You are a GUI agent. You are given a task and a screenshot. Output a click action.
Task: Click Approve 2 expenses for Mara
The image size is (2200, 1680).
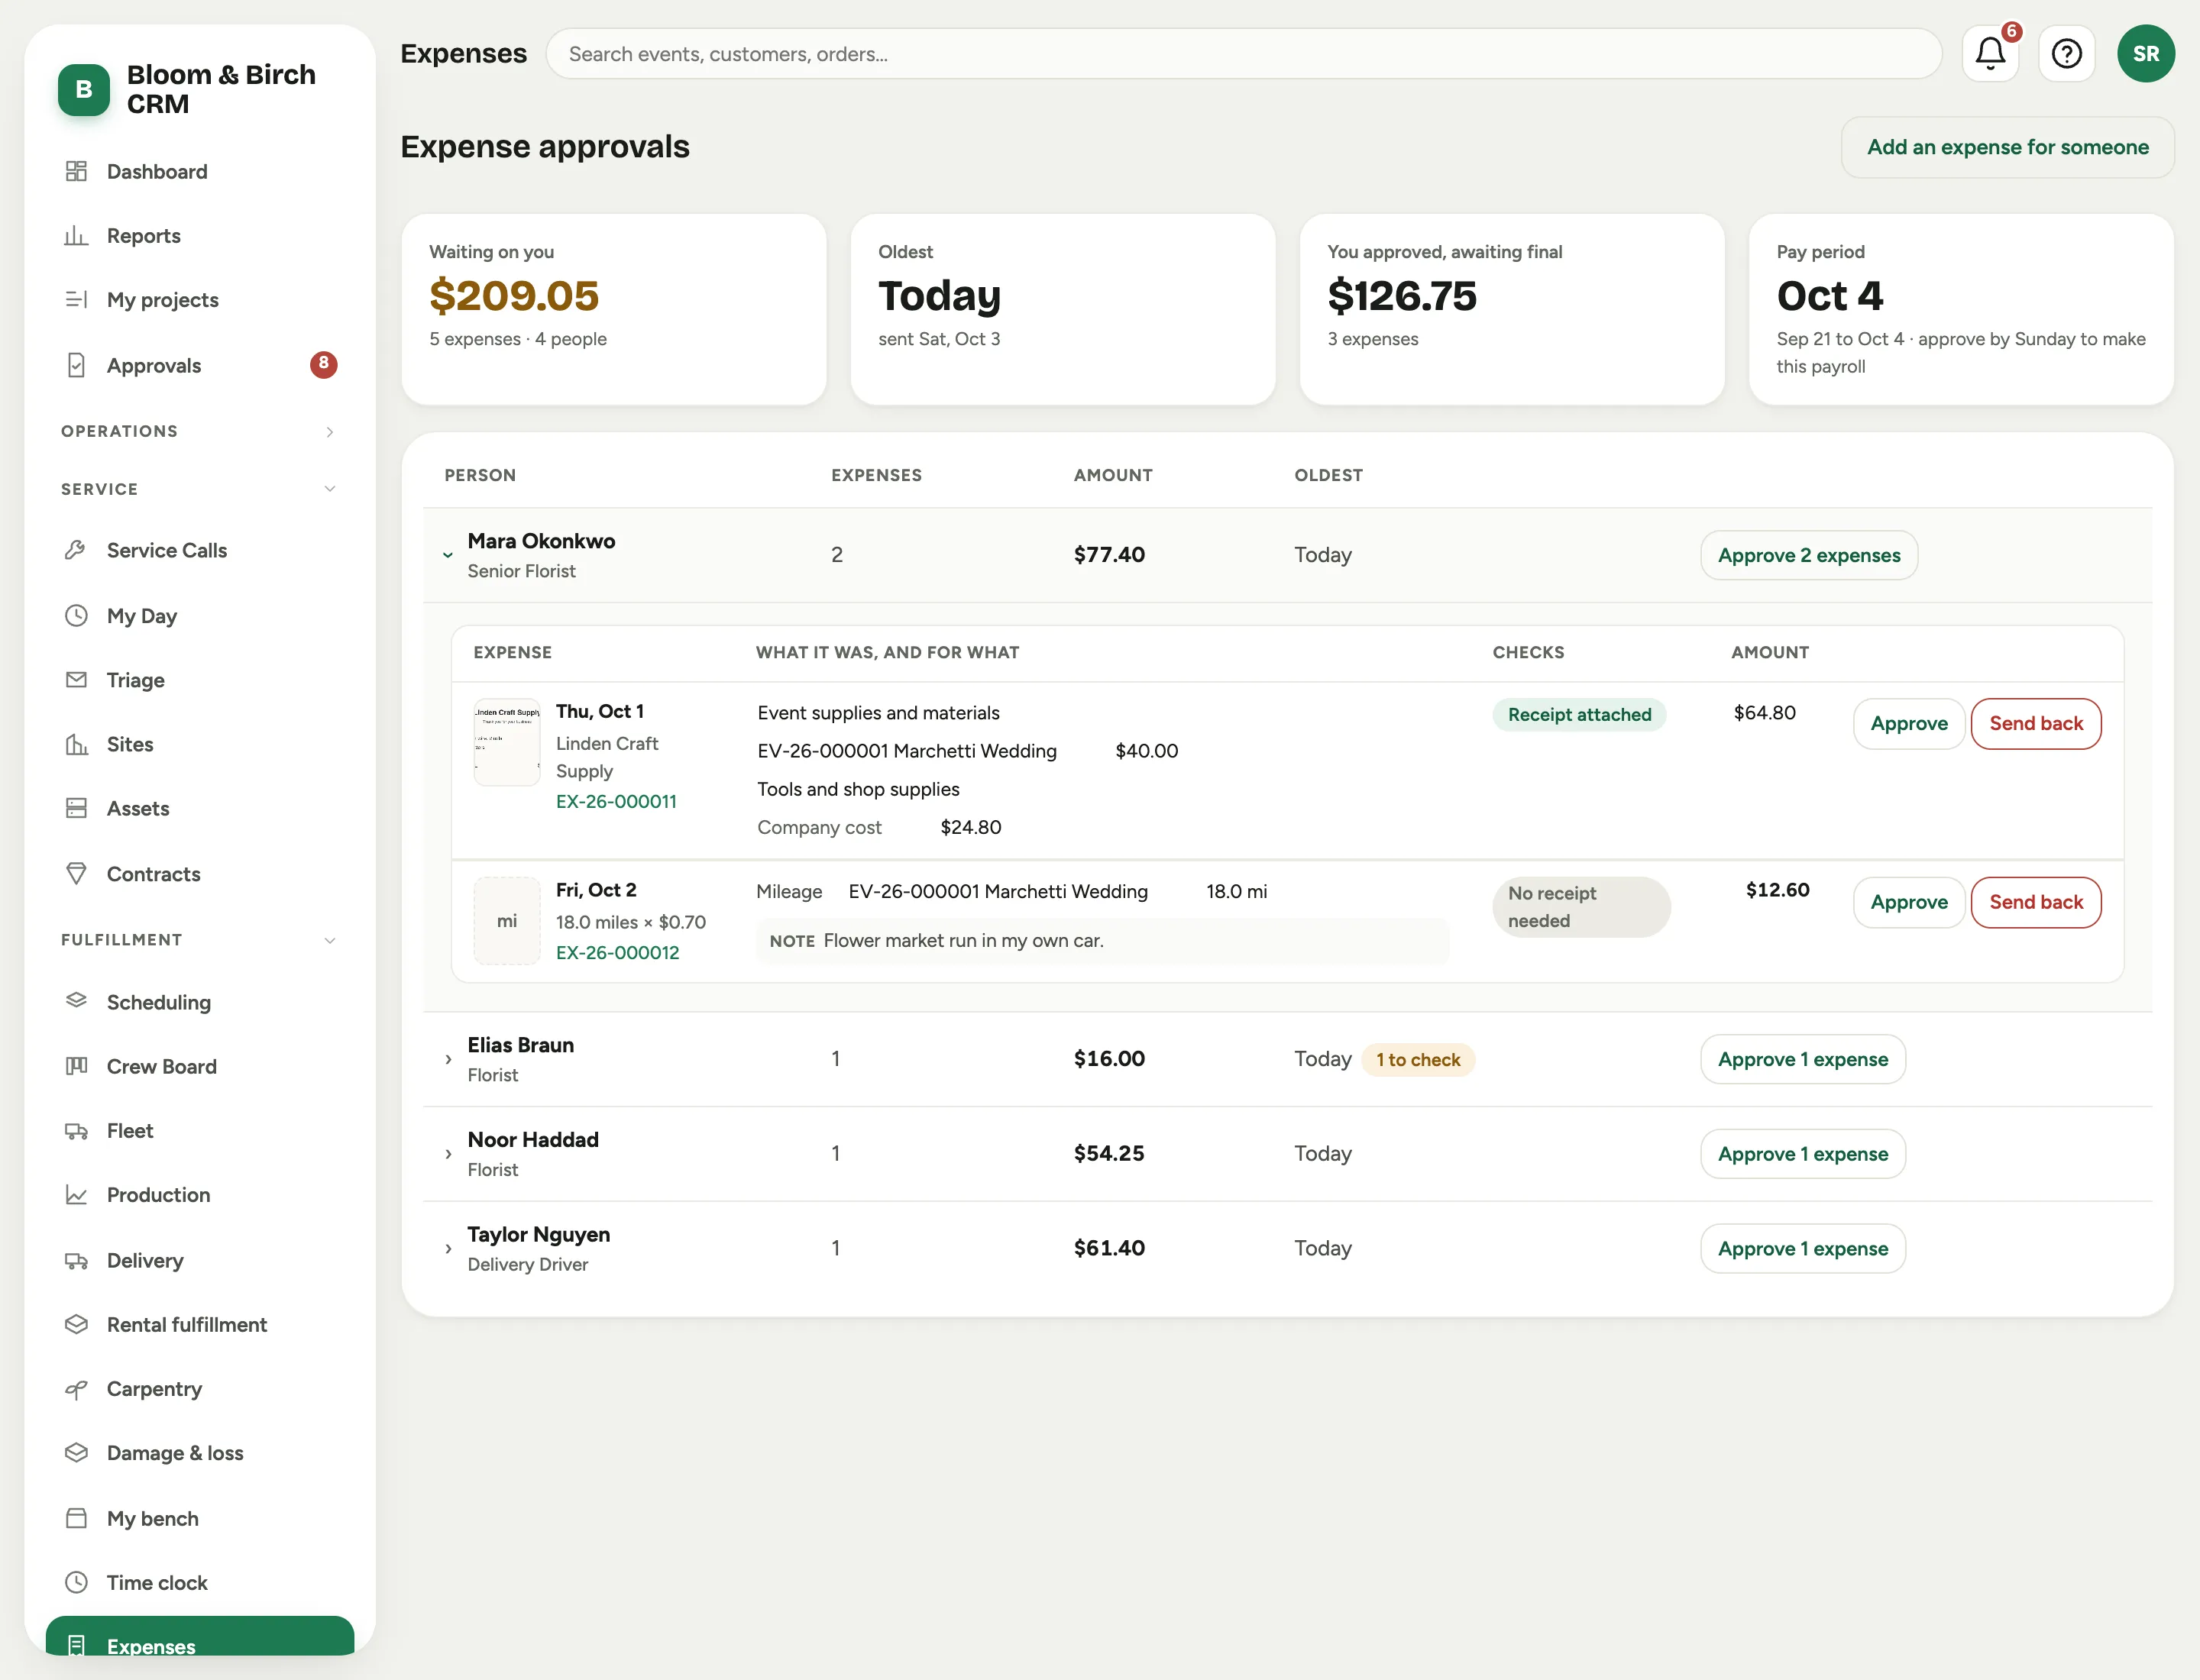click(x=1808, y=555)
